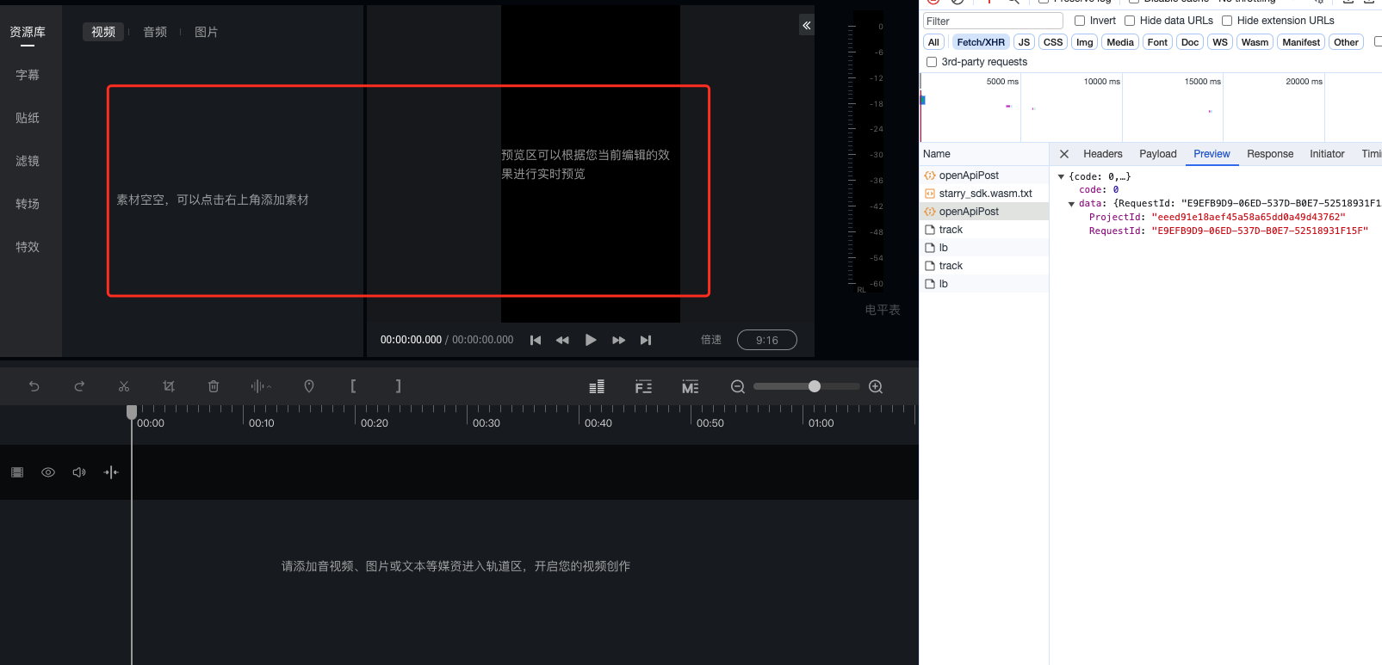This screenshot has width=1382, height=665.
Task: Close the request details pane with X
Action: tap(1064, 154)
